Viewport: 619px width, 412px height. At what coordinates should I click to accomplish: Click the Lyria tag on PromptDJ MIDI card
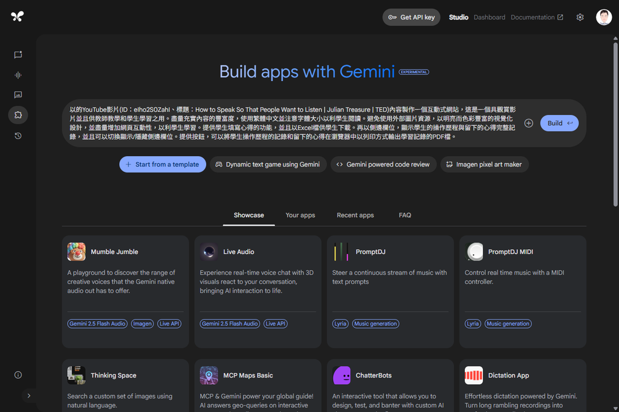tap(473, 324)
